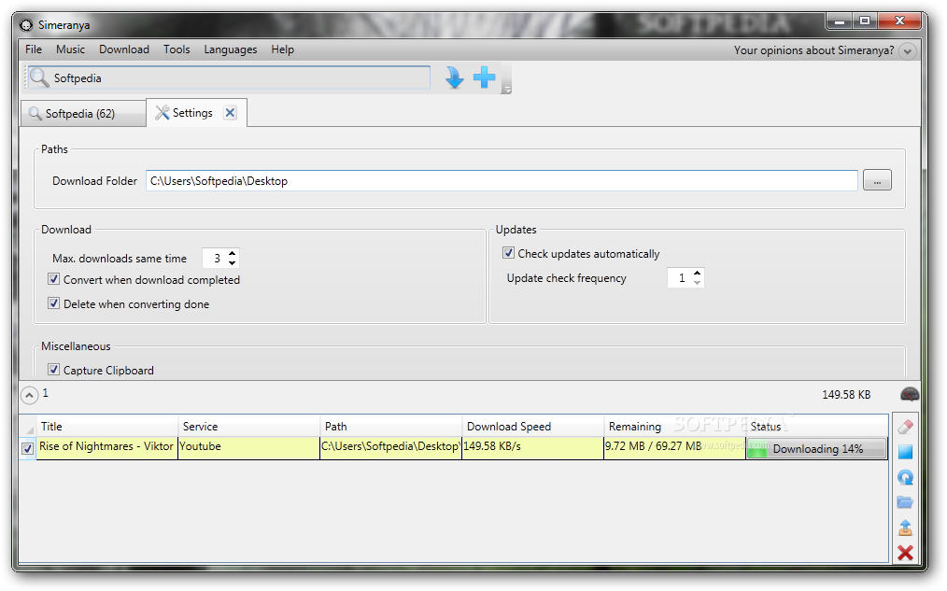Increase Max. downloads same time value
The width and height of the screenshot is (947, 591).
pyautogui.click(x=232, y=254)
